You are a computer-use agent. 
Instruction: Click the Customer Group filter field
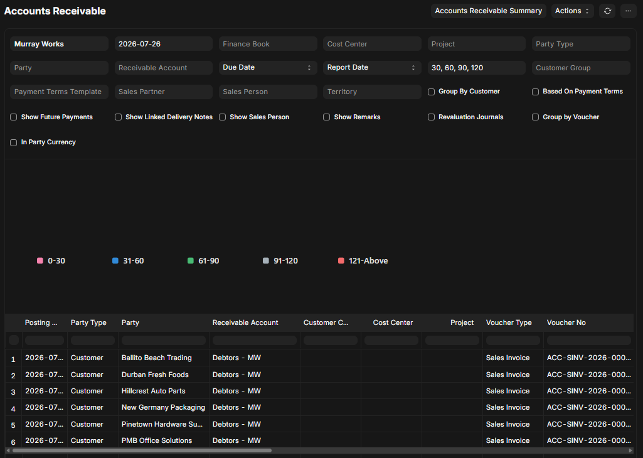581,68
